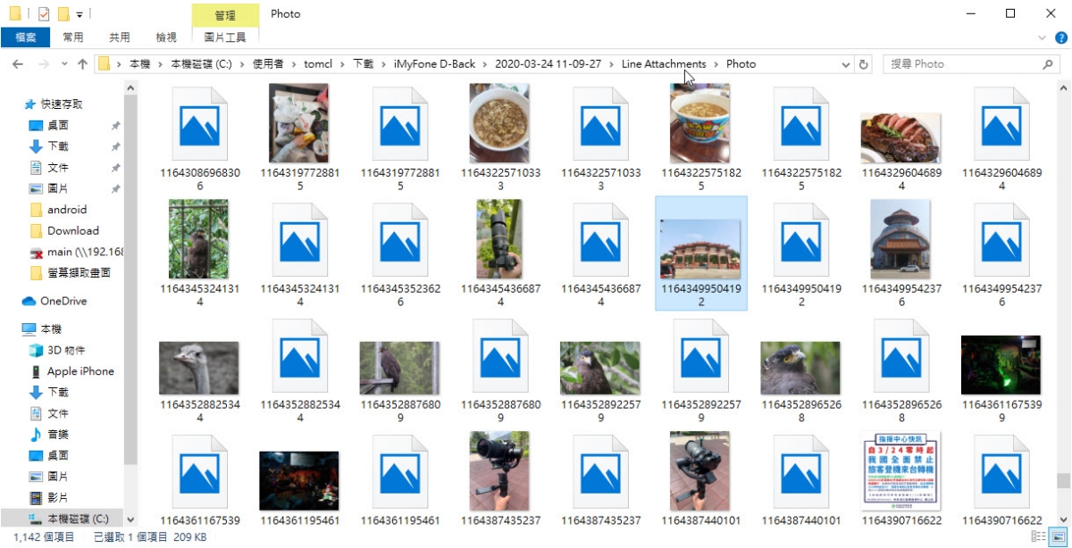
Task: Open OneDrive in the navigation pane
Action: (x=63, y=302)
